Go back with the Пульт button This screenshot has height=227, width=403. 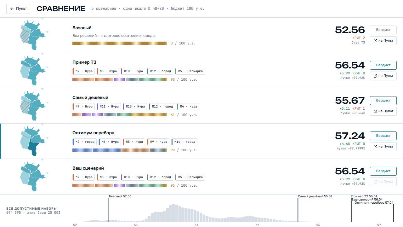18,9
